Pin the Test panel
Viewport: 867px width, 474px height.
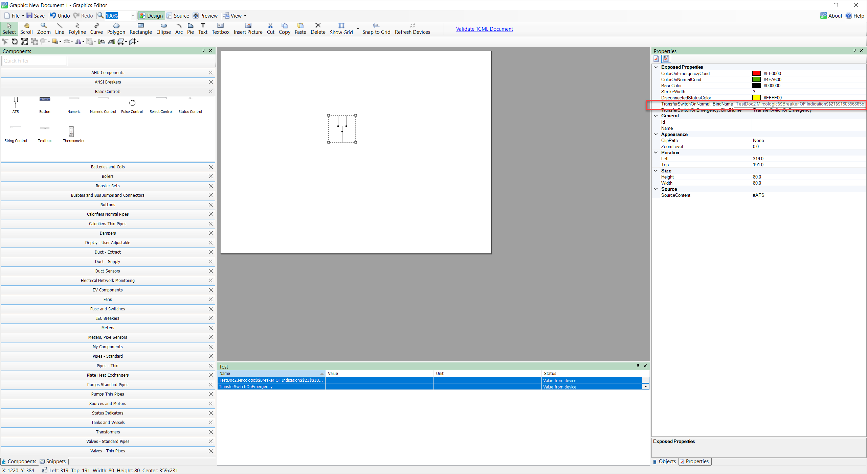pos(638,366)
